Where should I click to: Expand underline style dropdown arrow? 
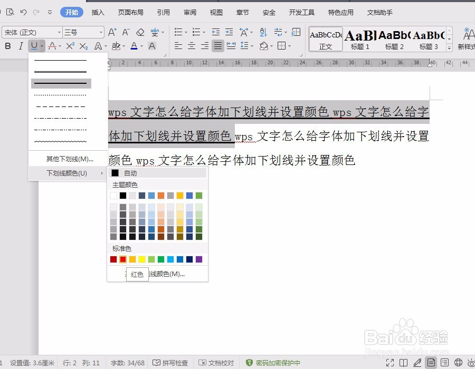[x=42, y=46]
